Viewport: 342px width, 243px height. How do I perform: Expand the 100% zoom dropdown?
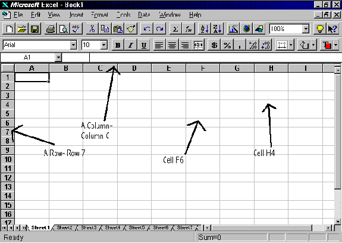coord(306,29)
